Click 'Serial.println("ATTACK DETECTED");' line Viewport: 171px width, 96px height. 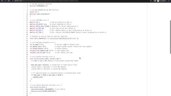click(44, 91)
